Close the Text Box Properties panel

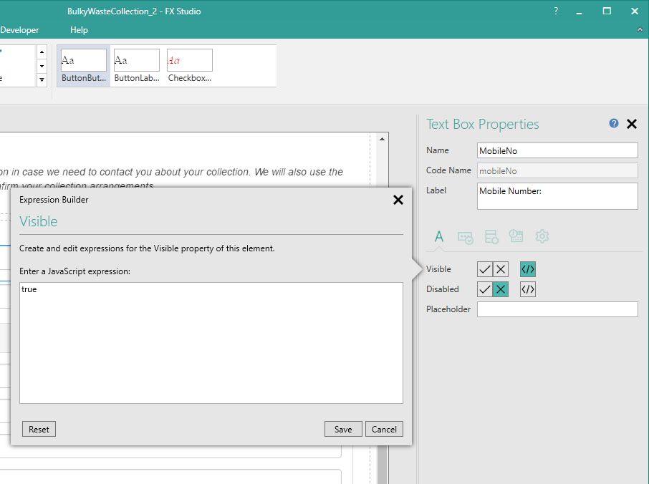[x=632, y=123]
